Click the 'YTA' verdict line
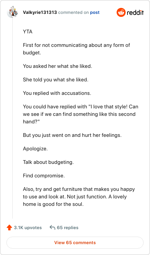 click(28, 32)
